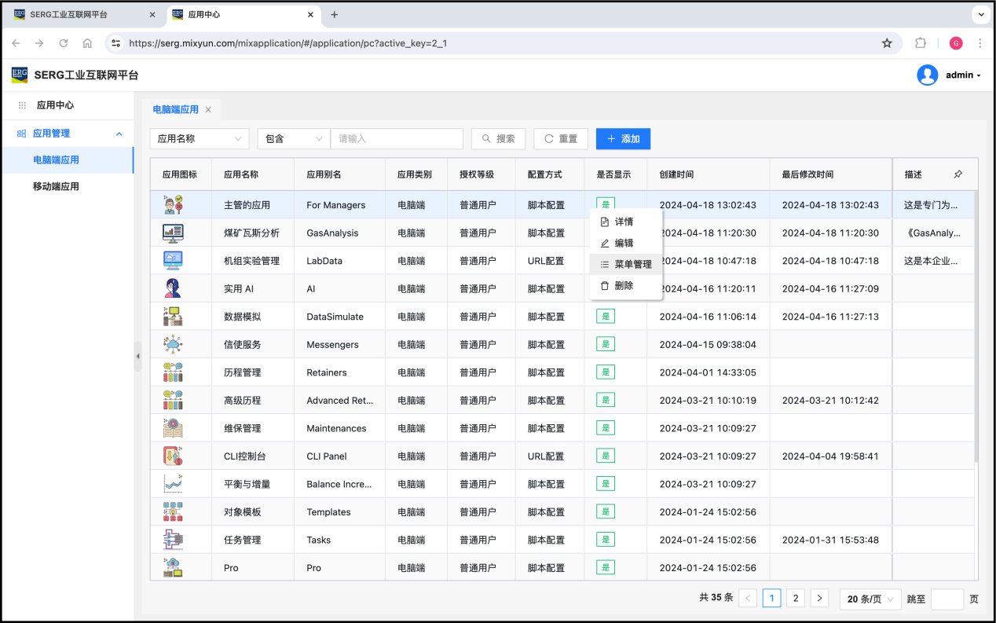Viewport: 996px width, 623px height.
Task: Click the 请输入 search input field
Action: (397, 139)
